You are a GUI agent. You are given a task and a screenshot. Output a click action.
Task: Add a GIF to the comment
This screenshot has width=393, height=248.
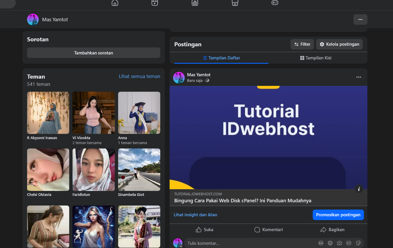click(349, 243)
